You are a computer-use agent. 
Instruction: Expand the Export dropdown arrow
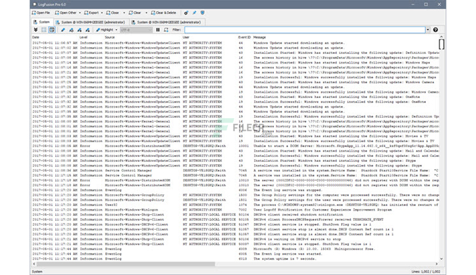pos(102,13)
